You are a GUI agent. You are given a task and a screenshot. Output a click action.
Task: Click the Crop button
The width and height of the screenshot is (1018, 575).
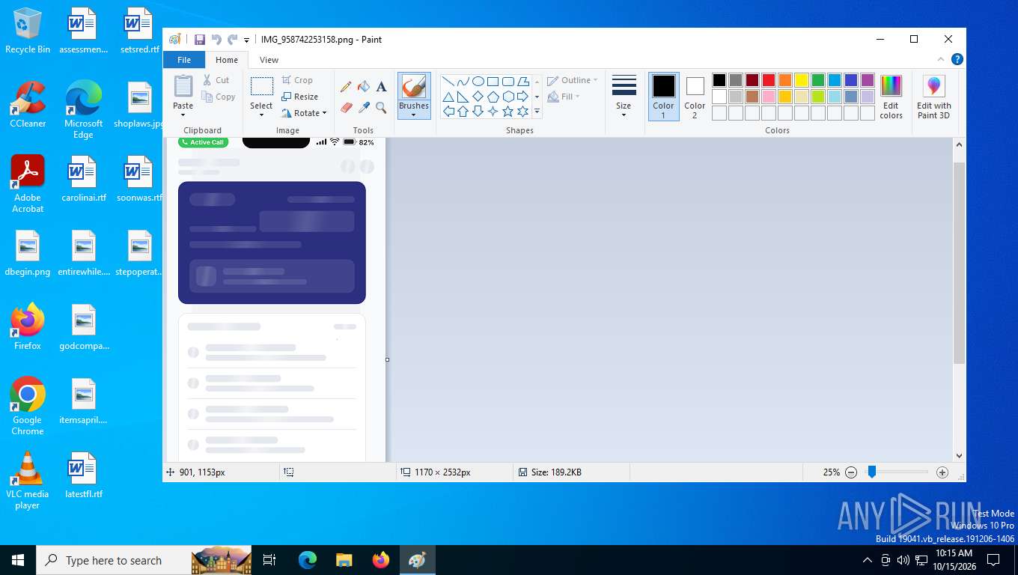[x=297, y=80]
